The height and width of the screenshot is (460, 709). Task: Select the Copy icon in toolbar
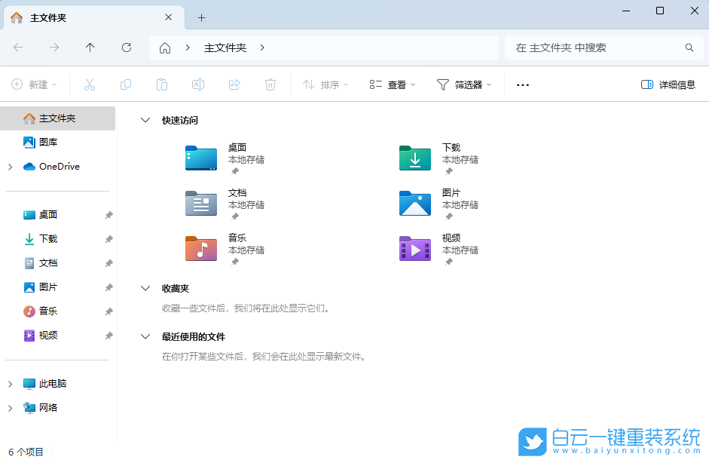click(126, 84)
